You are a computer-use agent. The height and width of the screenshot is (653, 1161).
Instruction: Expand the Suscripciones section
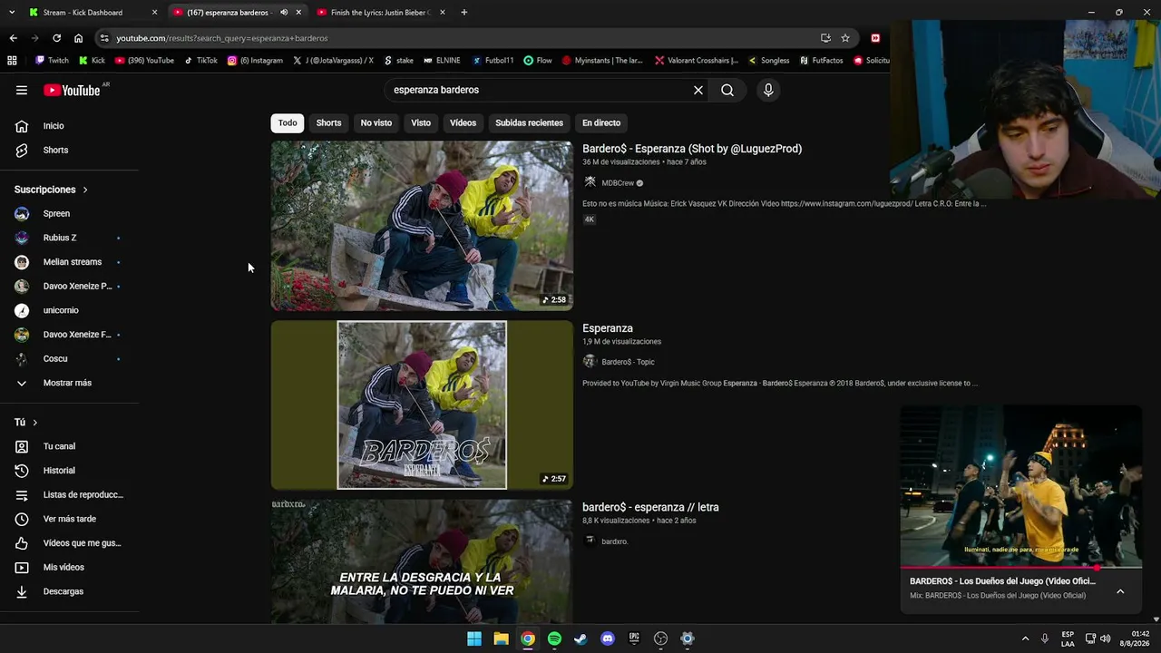pos(51,190)
